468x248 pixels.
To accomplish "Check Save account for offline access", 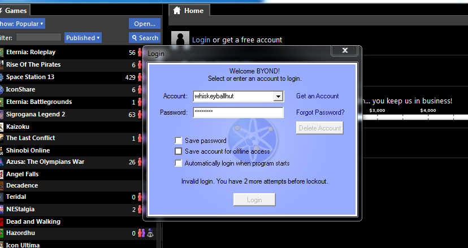I will [x=178, y=151].
